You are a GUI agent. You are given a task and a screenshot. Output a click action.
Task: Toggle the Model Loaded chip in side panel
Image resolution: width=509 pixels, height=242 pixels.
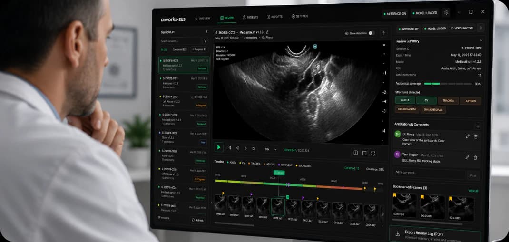435,29
